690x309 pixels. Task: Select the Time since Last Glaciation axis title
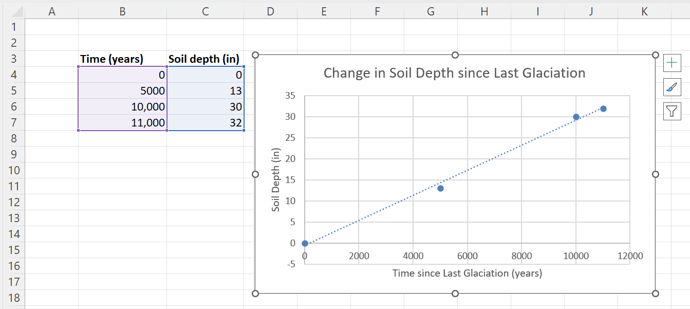[x=467, y=273]
